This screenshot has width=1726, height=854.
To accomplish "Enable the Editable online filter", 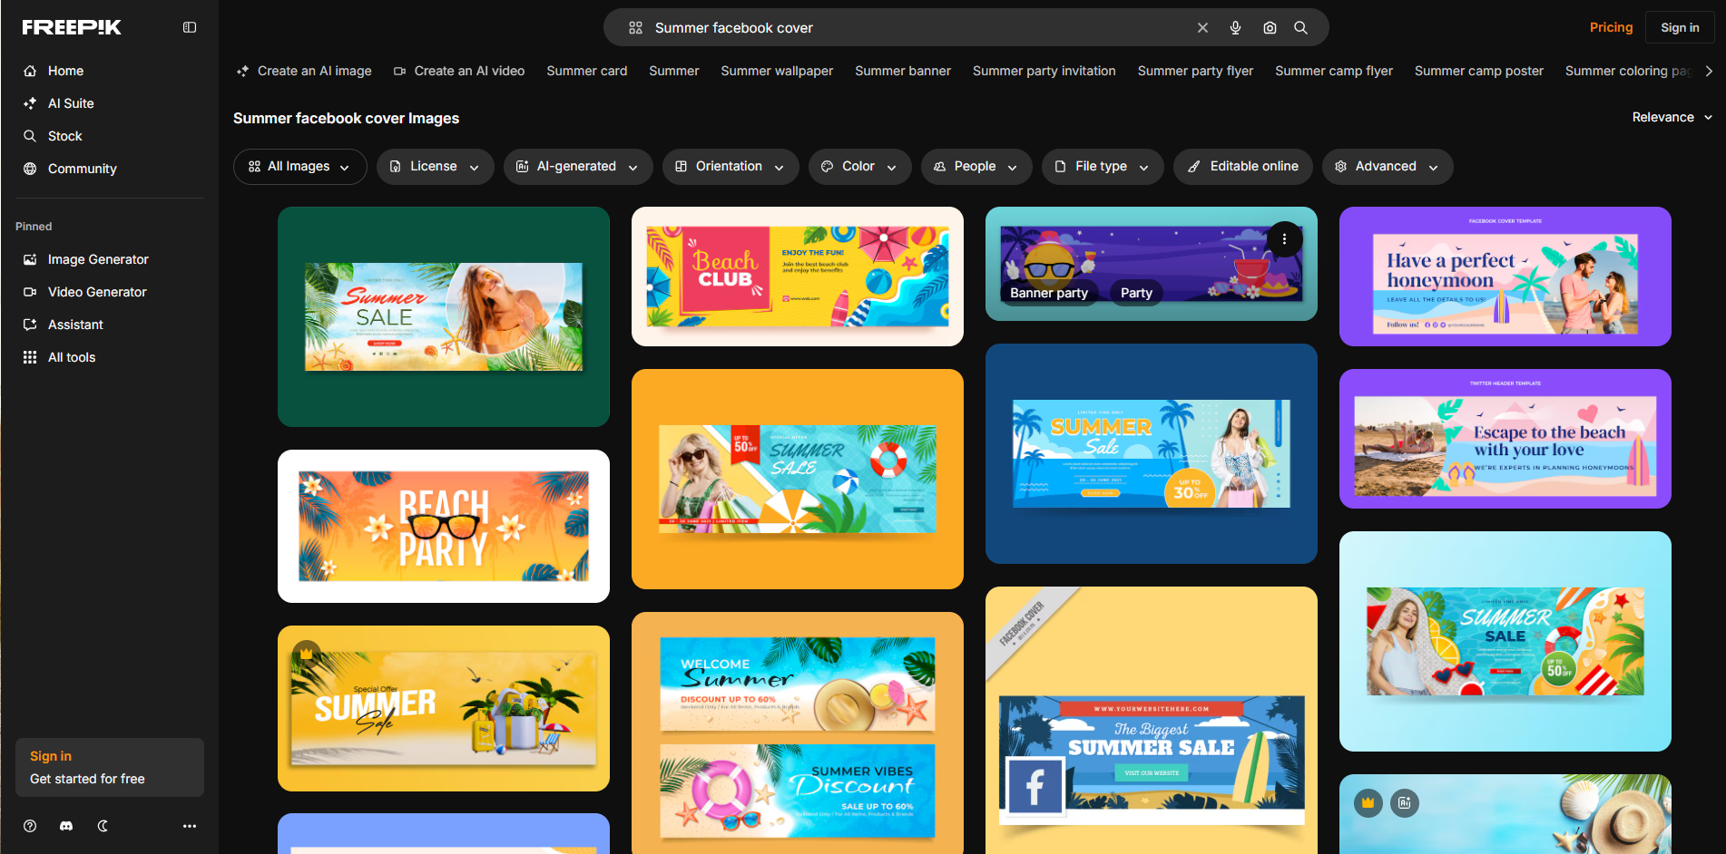I will pyautogui.click(x=1242, y=166).
